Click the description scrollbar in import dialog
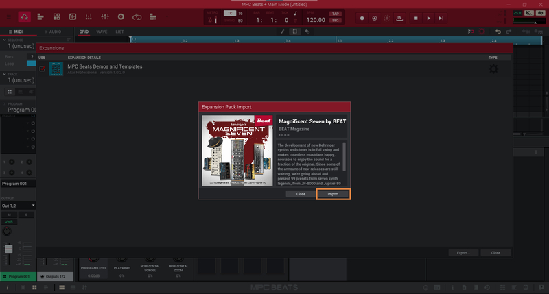 pos(344,156)
